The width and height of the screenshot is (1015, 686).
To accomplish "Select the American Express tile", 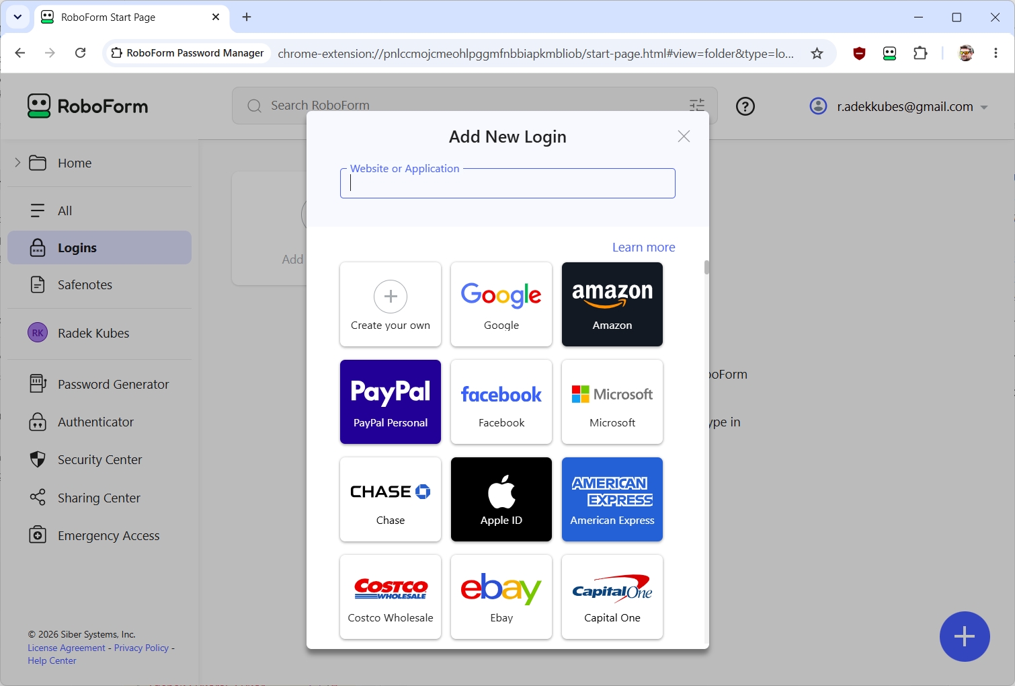I will pos(612,499).
